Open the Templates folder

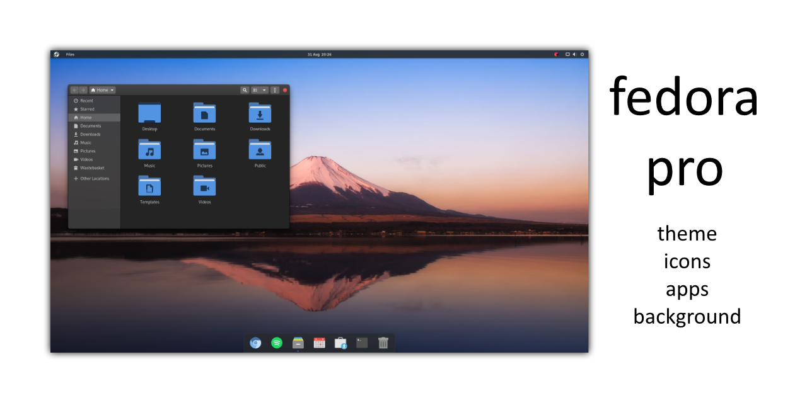[149, 186]
